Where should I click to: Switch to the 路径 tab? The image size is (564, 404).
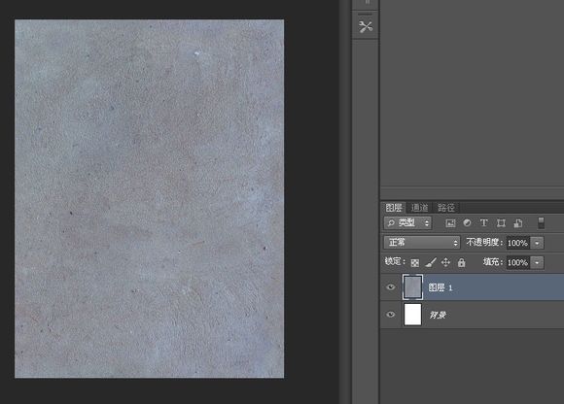(x=446, y=208)
